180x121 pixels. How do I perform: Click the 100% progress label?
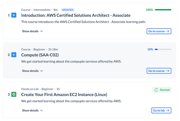pos(149,10)
